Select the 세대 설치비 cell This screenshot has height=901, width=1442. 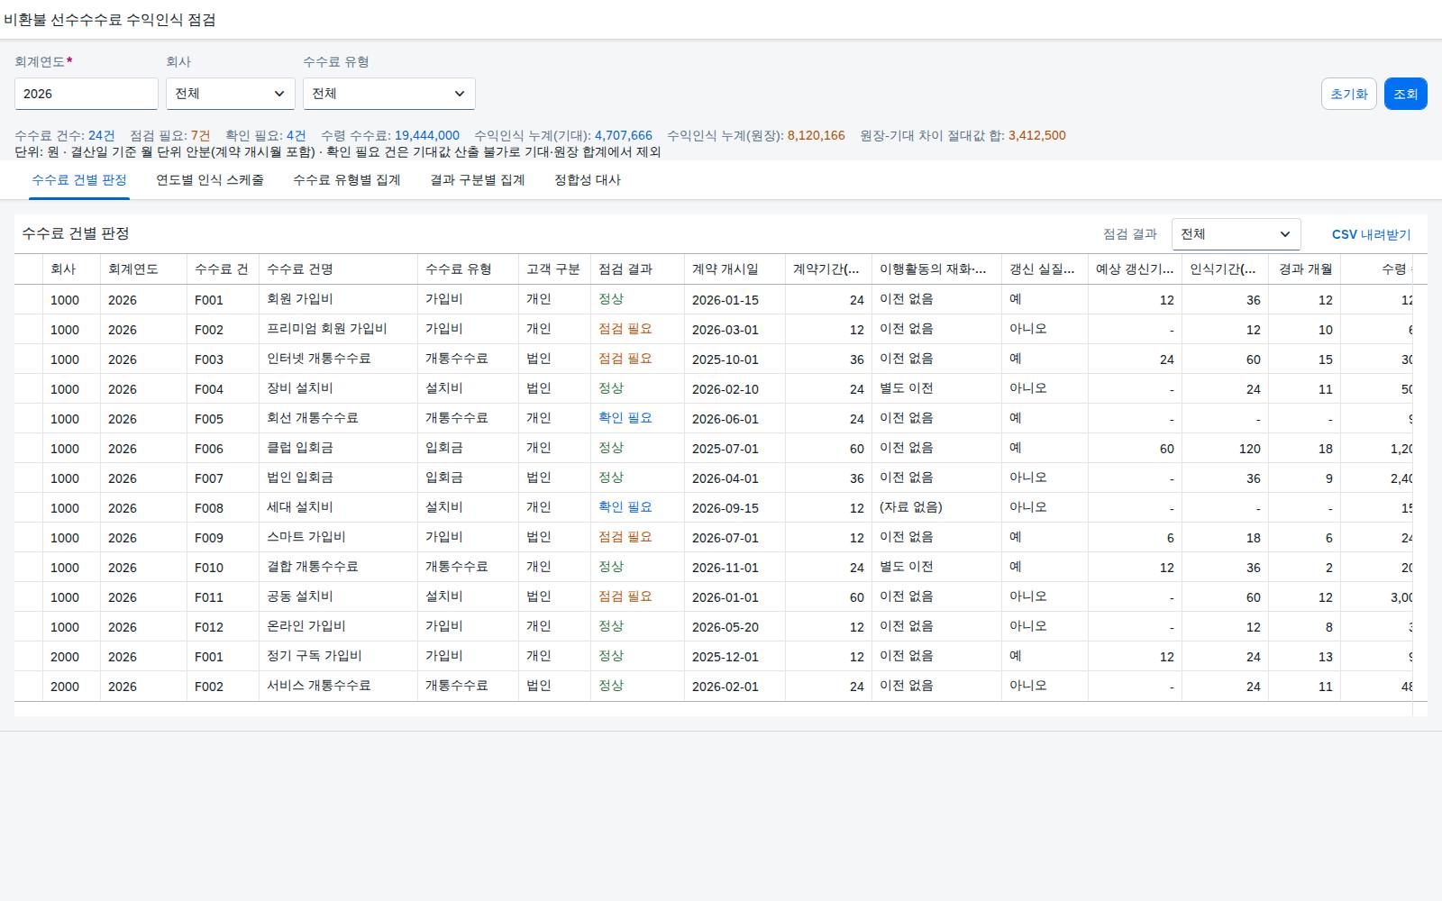click(338, 507)
